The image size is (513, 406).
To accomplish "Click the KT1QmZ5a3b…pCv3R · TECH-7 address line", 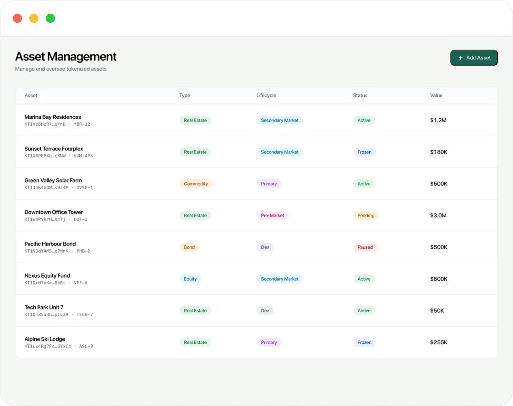I will tap(59, 314).
